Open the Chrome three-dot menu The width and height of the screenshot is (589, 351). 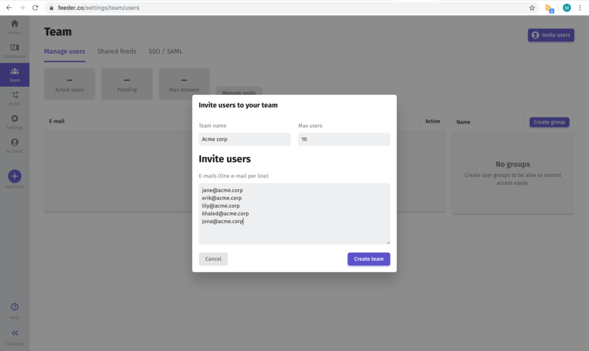(x=580, y=7)
